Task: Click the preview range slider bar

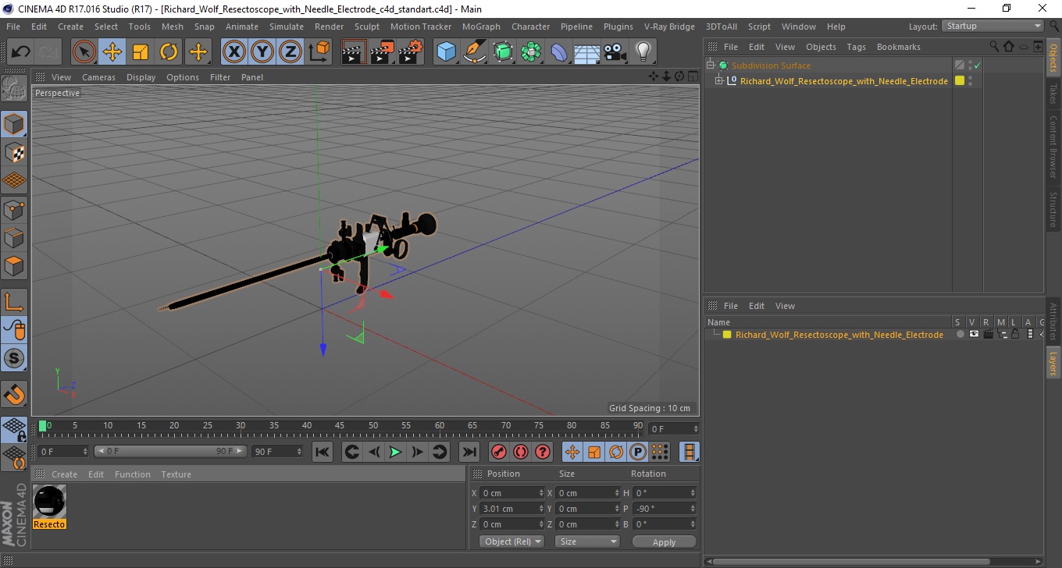Action: pyautogui.click(x=170, y=451)
